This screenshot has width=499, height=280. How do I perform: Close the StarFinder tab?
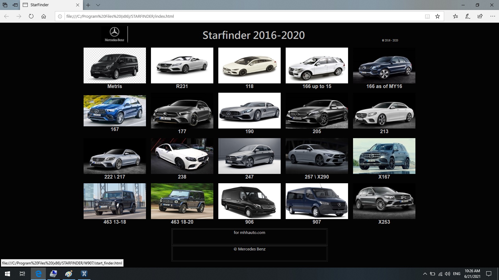coord(78,5)
